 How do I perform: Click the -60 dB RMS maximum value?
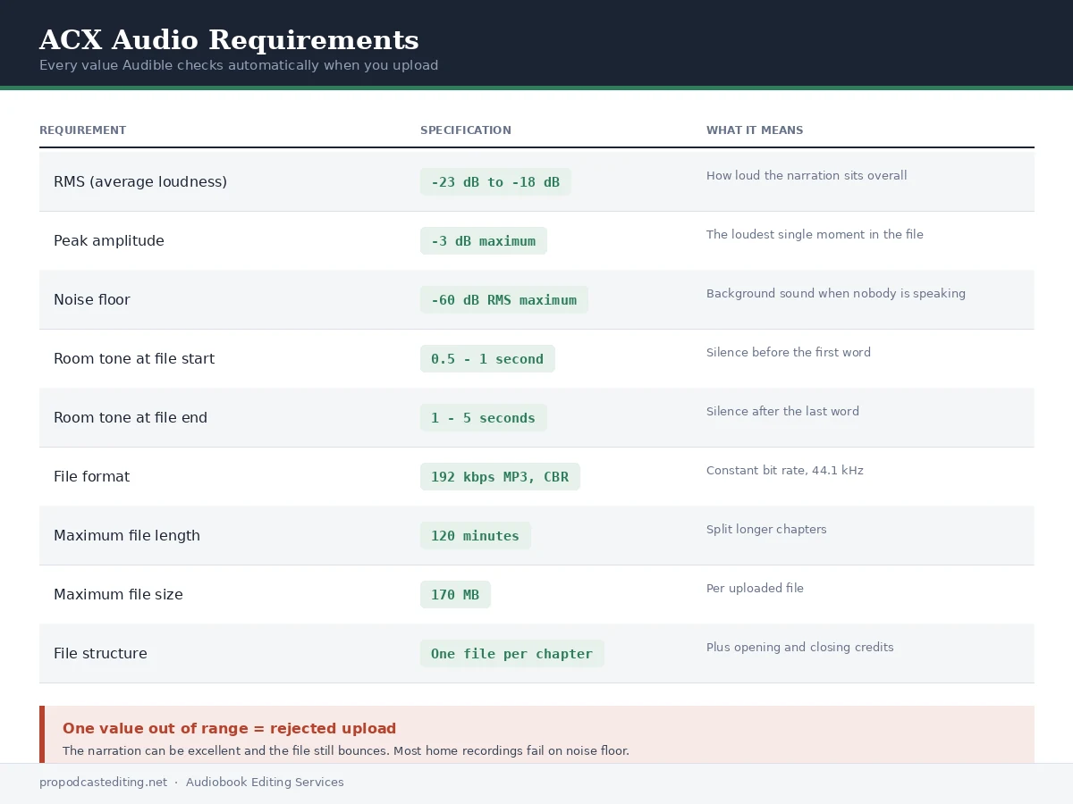(x=503, y=300)
